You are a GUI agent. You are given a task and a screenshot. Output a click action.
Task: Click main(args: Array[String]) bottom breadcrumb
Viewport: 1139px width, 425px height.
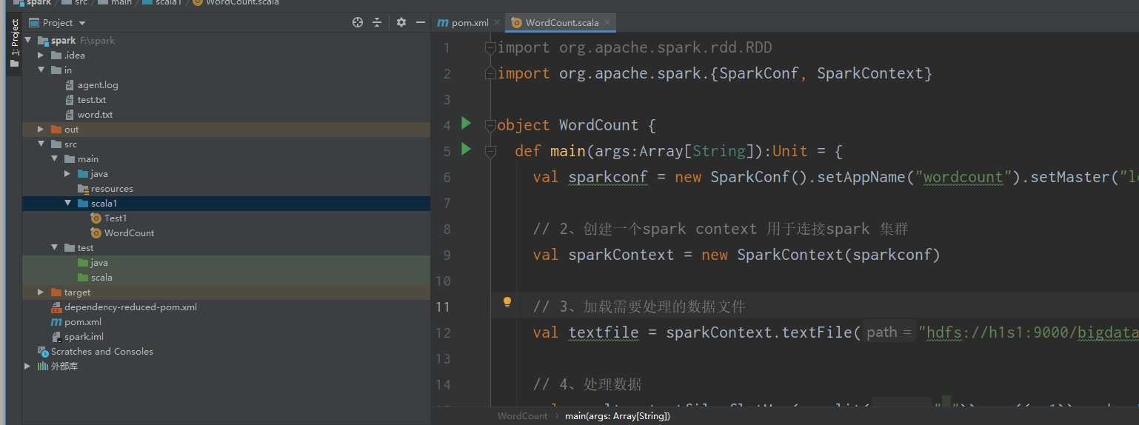click(x=618, y=416)
